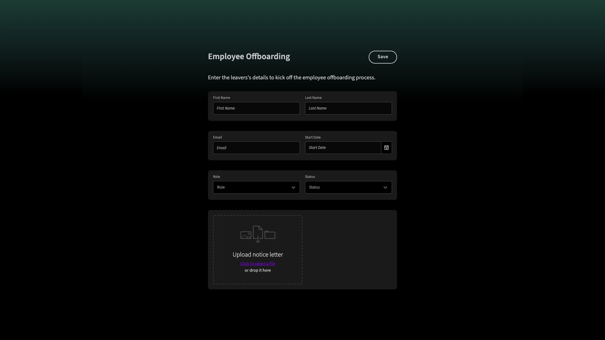The width and height of the screenshot is (605, 340).
Task: Click the Last Name field label
Action: click(313, 98)
